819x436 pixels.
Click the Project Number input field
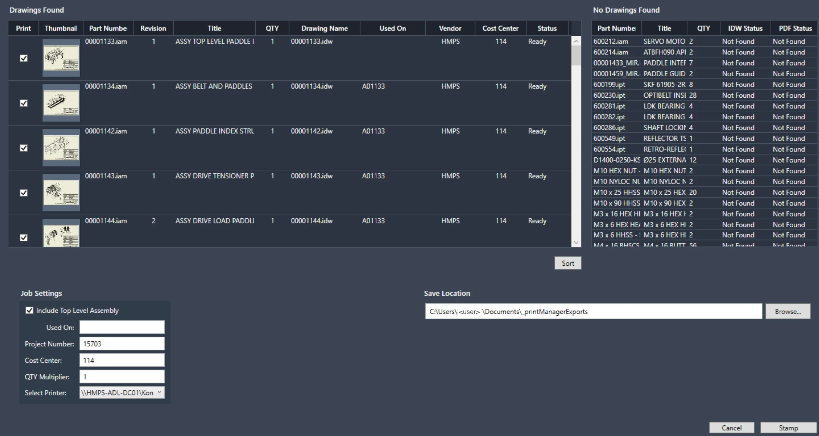[x=122, y=344]
